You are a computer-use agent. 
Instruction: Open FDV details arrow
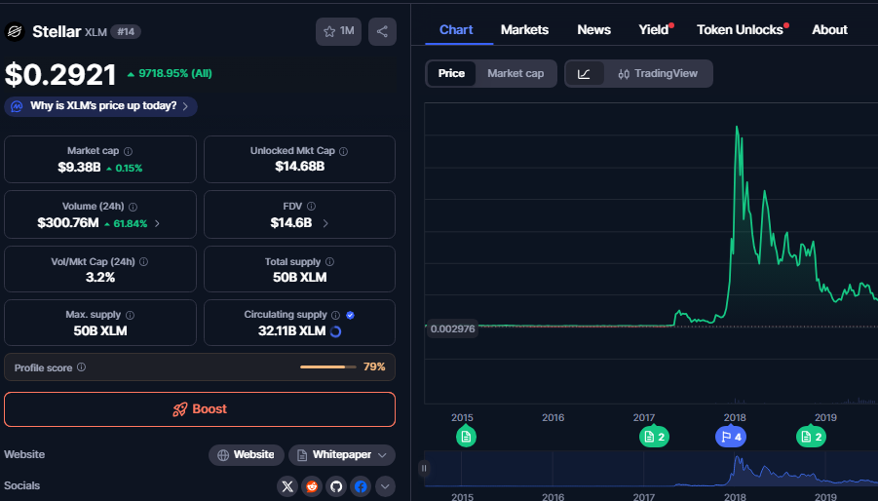point(325,223)
